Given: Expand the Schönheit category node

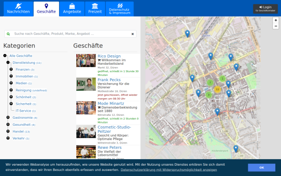Looking at the screenshot, I should pyautogui.click(x=11, y=97).
